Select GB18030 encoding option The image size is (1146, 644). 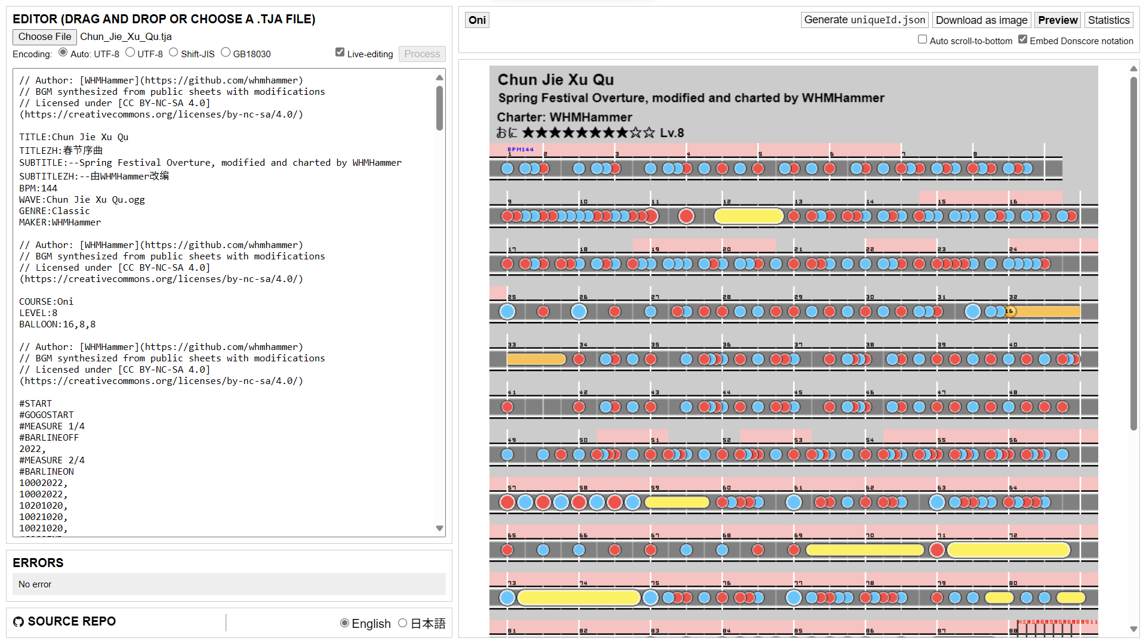coord(226,52)
